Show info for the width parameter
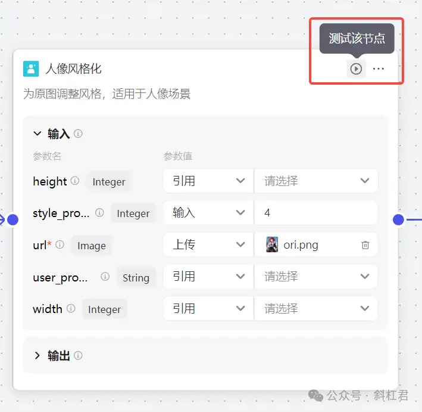This screenshot has width=422, height=412. click(71, 308)
